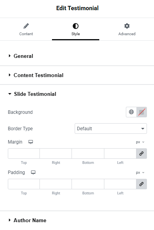Focus the Padding Left input field
154x230 pixels.
coord(120,184)
